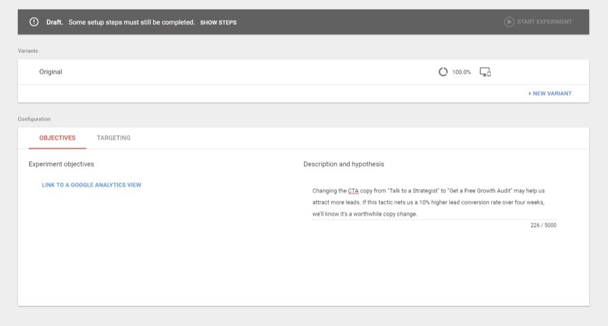Click the Description and hypothesis heading
Screen dimensions: 608x326
[x=344, y=164]
